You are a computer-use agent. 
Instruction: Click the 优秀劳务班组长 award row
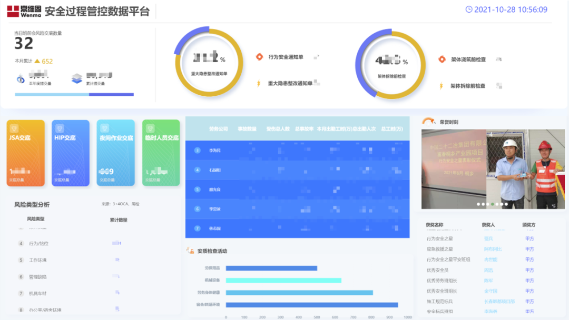click(x=481, y=281)
